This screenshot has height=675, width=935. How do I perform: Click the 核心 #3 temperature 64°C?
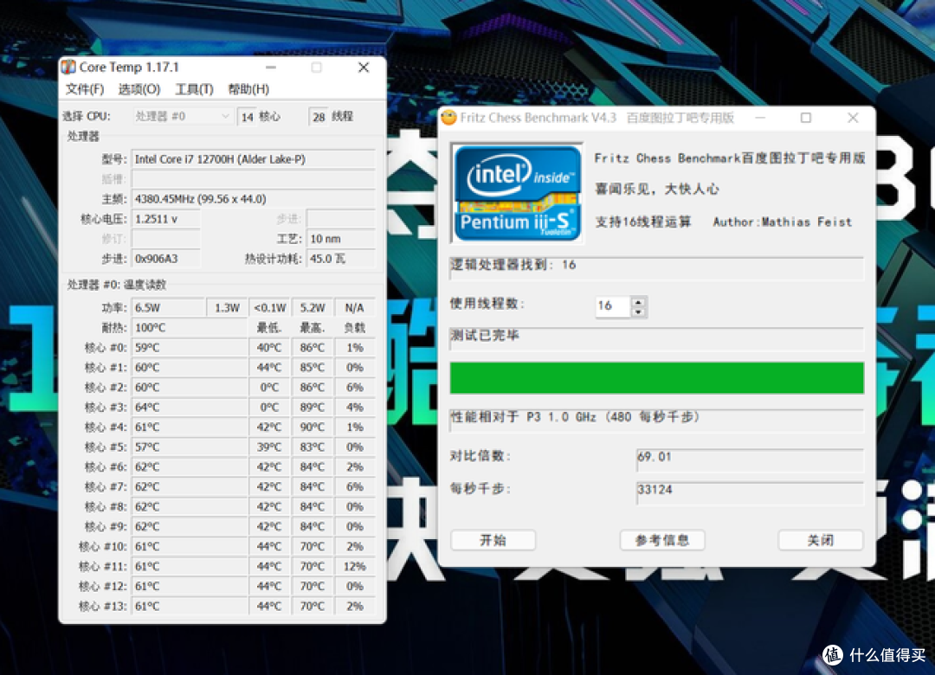189,408
